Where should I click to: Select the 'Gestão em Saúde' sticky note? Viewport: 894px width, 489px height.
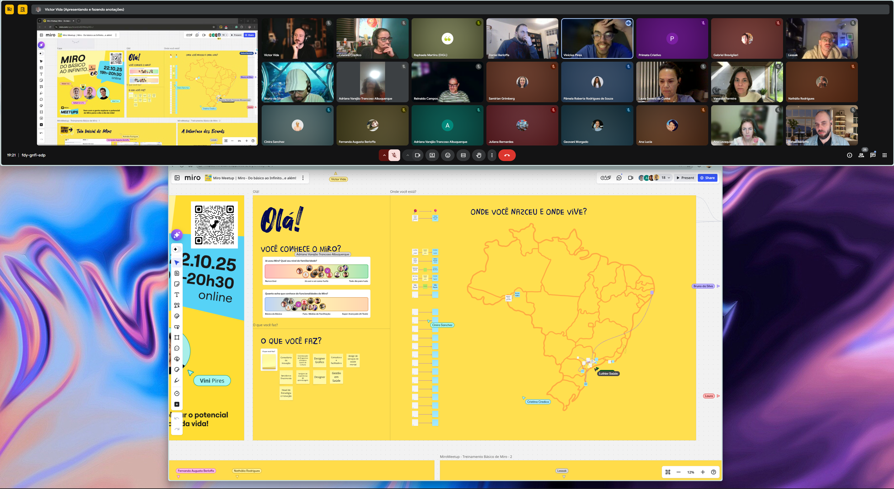(336, 377)
